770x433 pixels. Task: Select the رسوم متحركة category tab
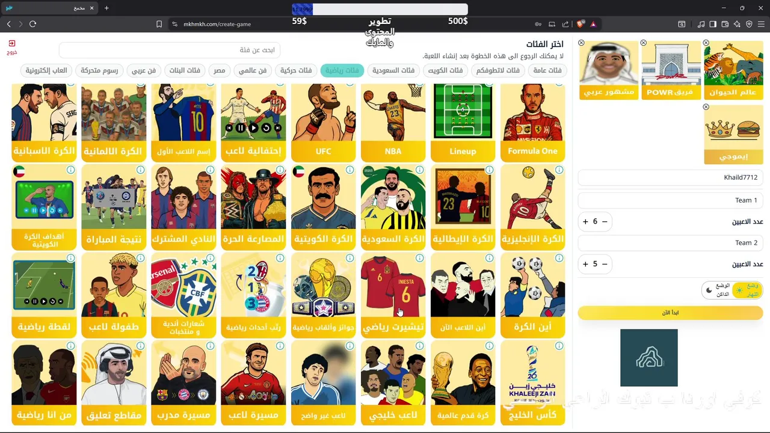[x=99, y=70]
